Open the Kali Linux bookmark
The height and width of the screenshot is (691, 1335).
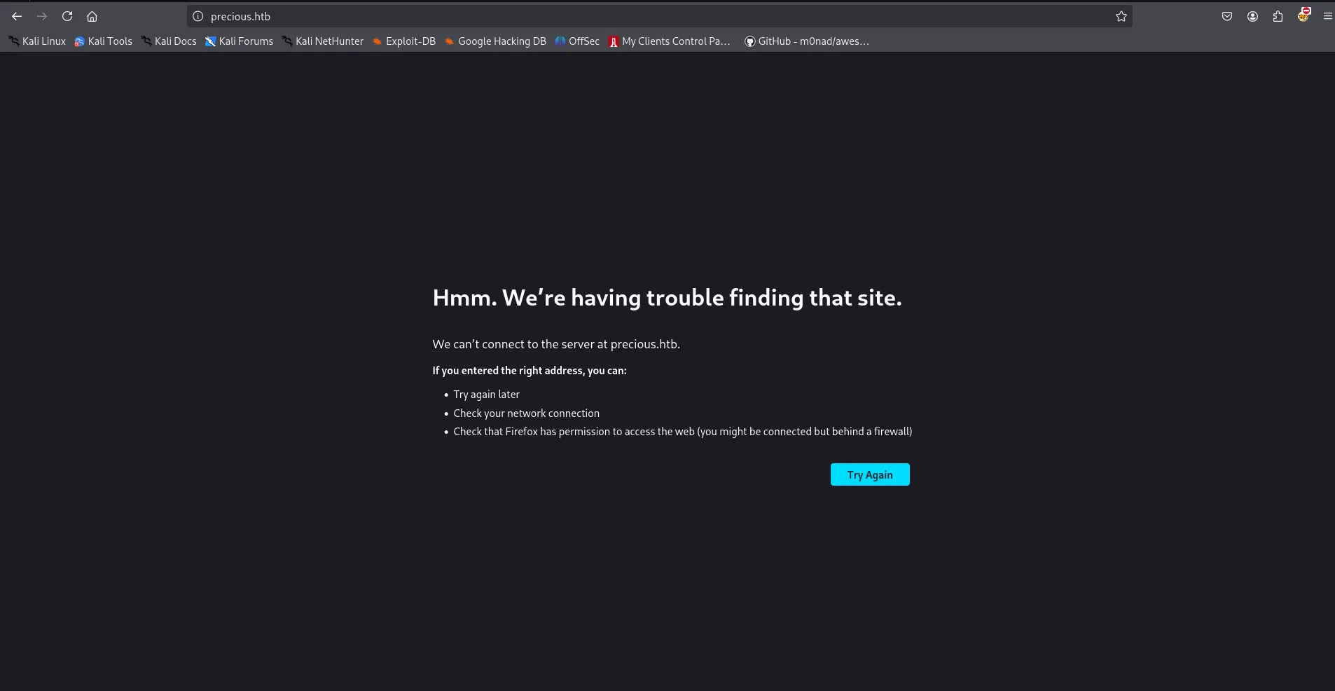(37, 41)
